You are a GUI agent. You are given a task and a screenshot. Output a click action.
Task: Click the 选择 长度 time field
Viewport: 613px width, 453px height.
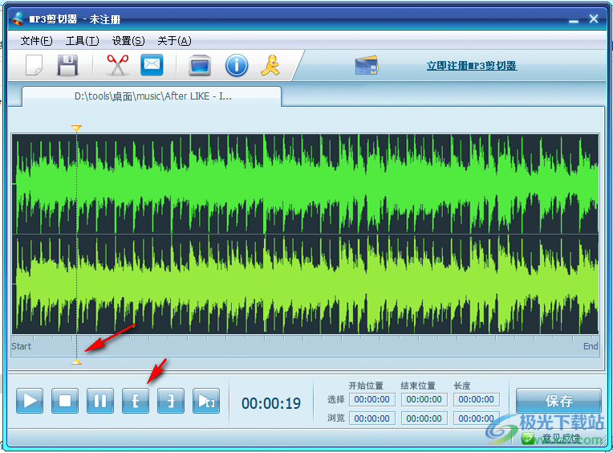[476, 399]
